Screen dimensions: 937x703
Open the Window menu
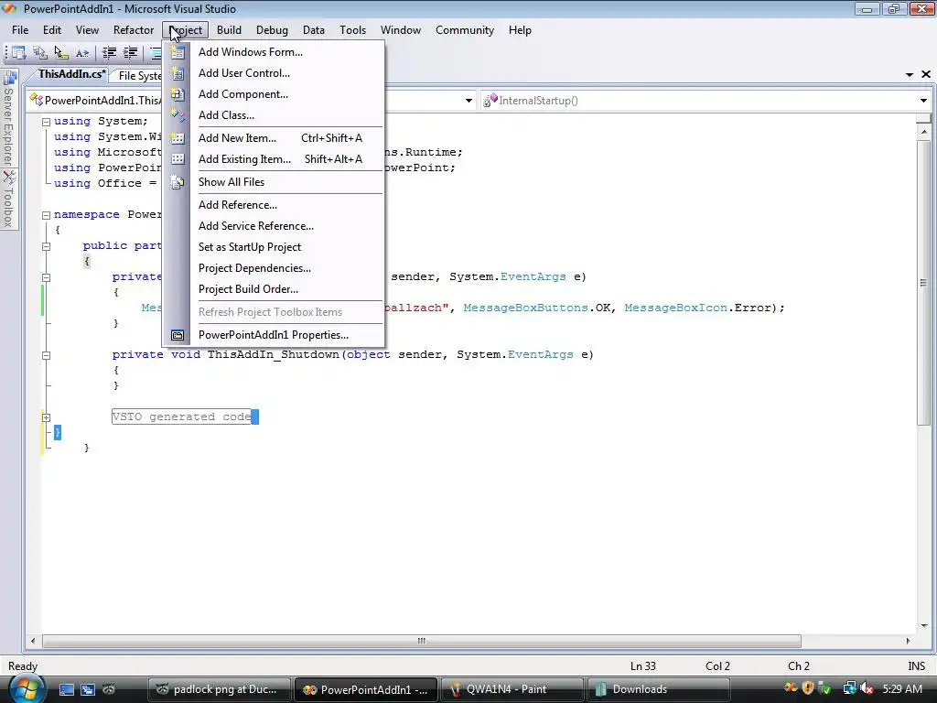(401, 30)
